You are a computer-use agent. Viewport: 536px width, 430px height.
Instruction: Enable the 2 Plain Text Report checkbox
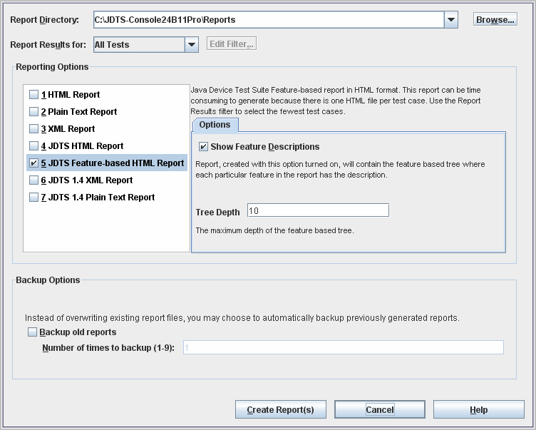coord(33,111)
